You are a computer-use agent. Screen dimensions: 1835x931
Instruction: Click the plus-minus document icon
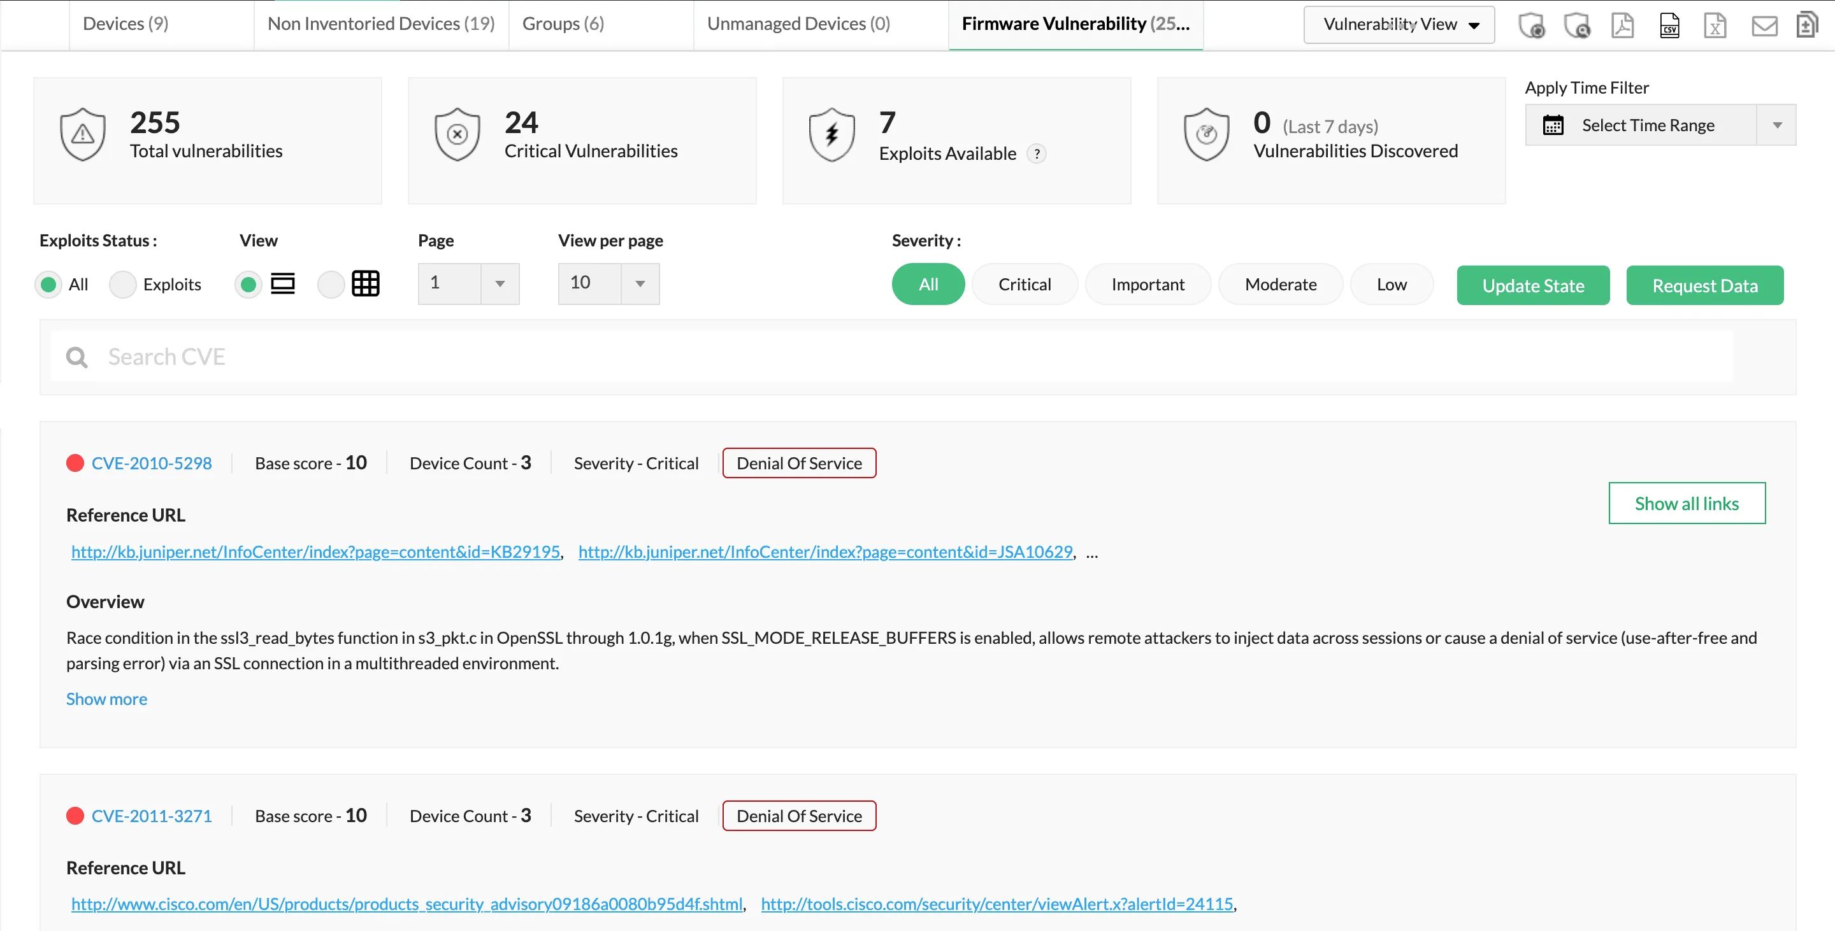pyautogui.click(x=1806, y=25)
